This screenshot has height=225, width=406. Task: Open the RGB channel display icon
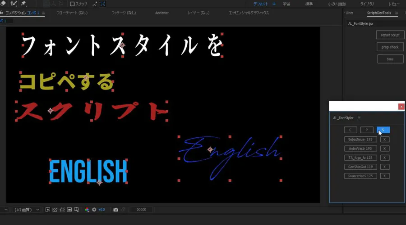click(x=87, y=210)
